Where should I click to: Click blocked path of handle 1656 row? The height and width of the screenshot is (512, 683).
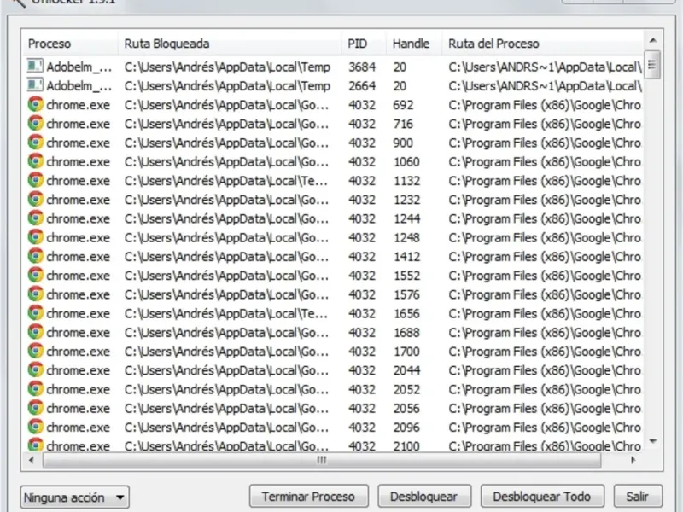coord(226,313)
